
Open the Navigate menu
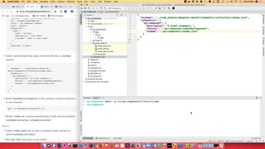click(44, 2)
